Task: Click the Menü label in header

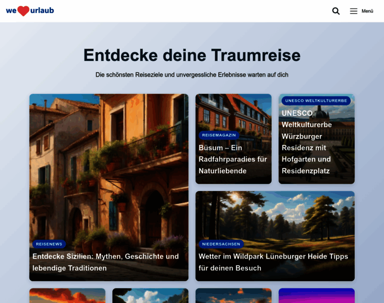Action: click(367, 11)
